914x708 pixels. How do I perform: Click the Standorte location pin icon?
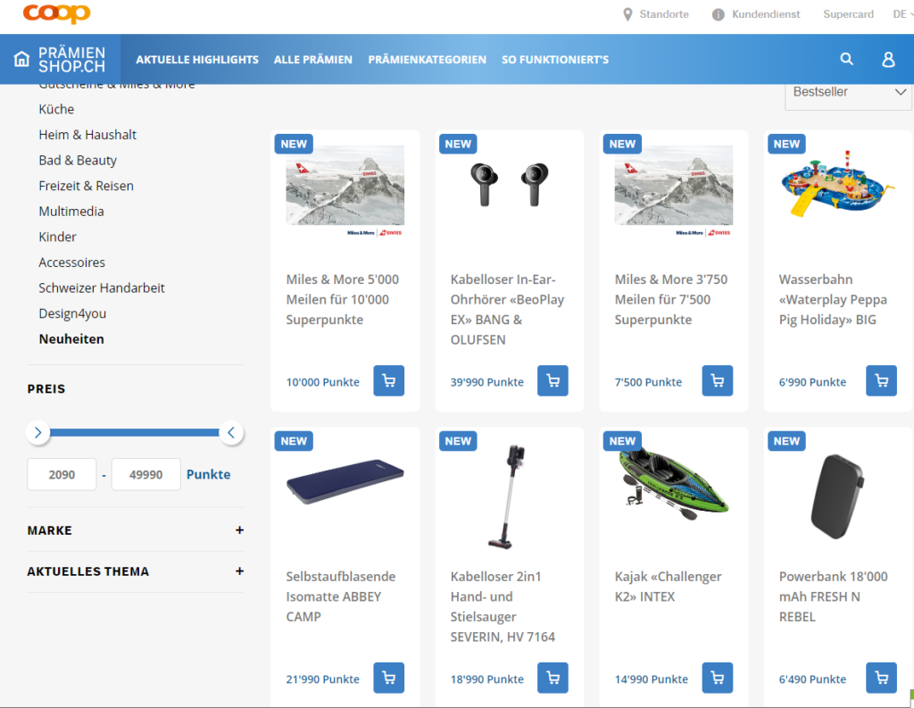627,14
